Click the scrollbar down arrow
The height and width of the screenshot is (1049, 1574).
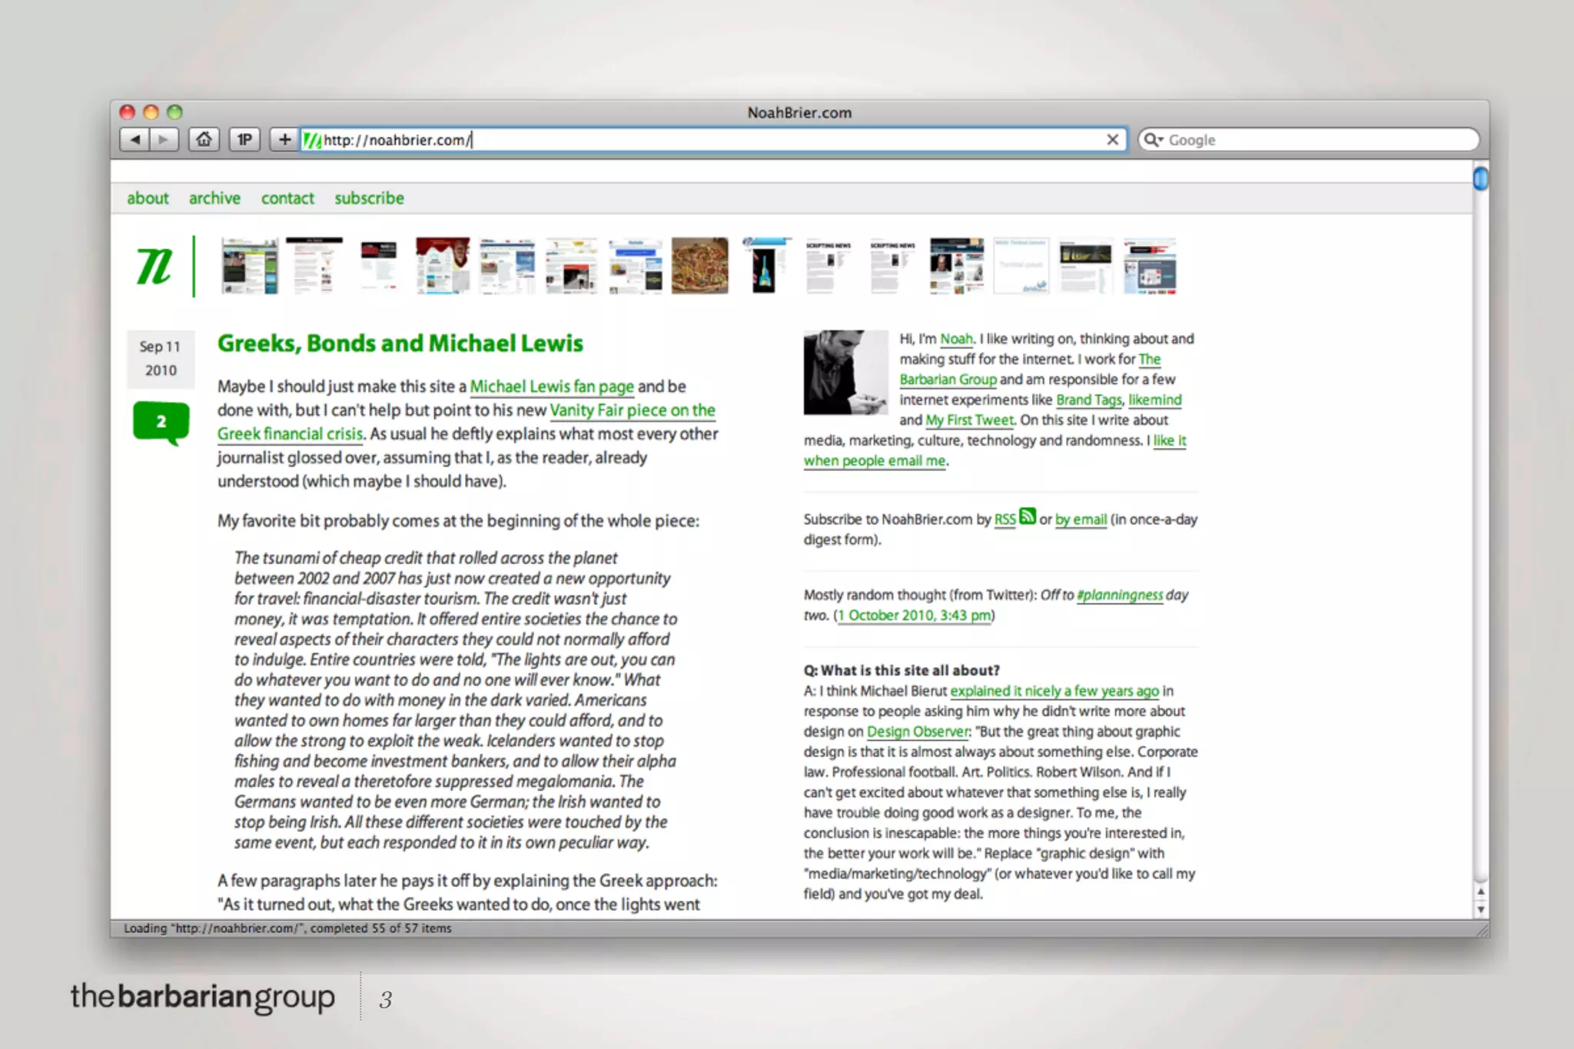point(1480,910)
